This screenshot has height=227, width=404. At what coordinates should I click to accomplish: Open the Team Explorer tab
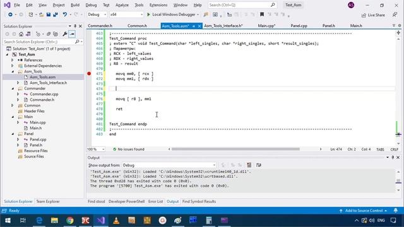(x=48, y=202)
